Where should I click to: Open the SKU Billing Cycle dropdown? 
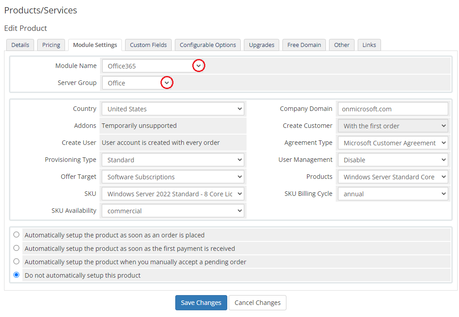pyautogui.click(x=393, y=194)
